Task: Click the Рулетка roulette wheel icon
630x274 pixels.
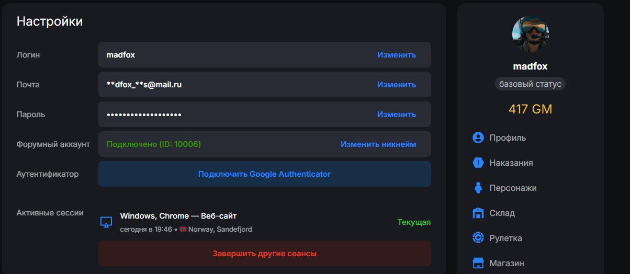Action: (478, 238)
